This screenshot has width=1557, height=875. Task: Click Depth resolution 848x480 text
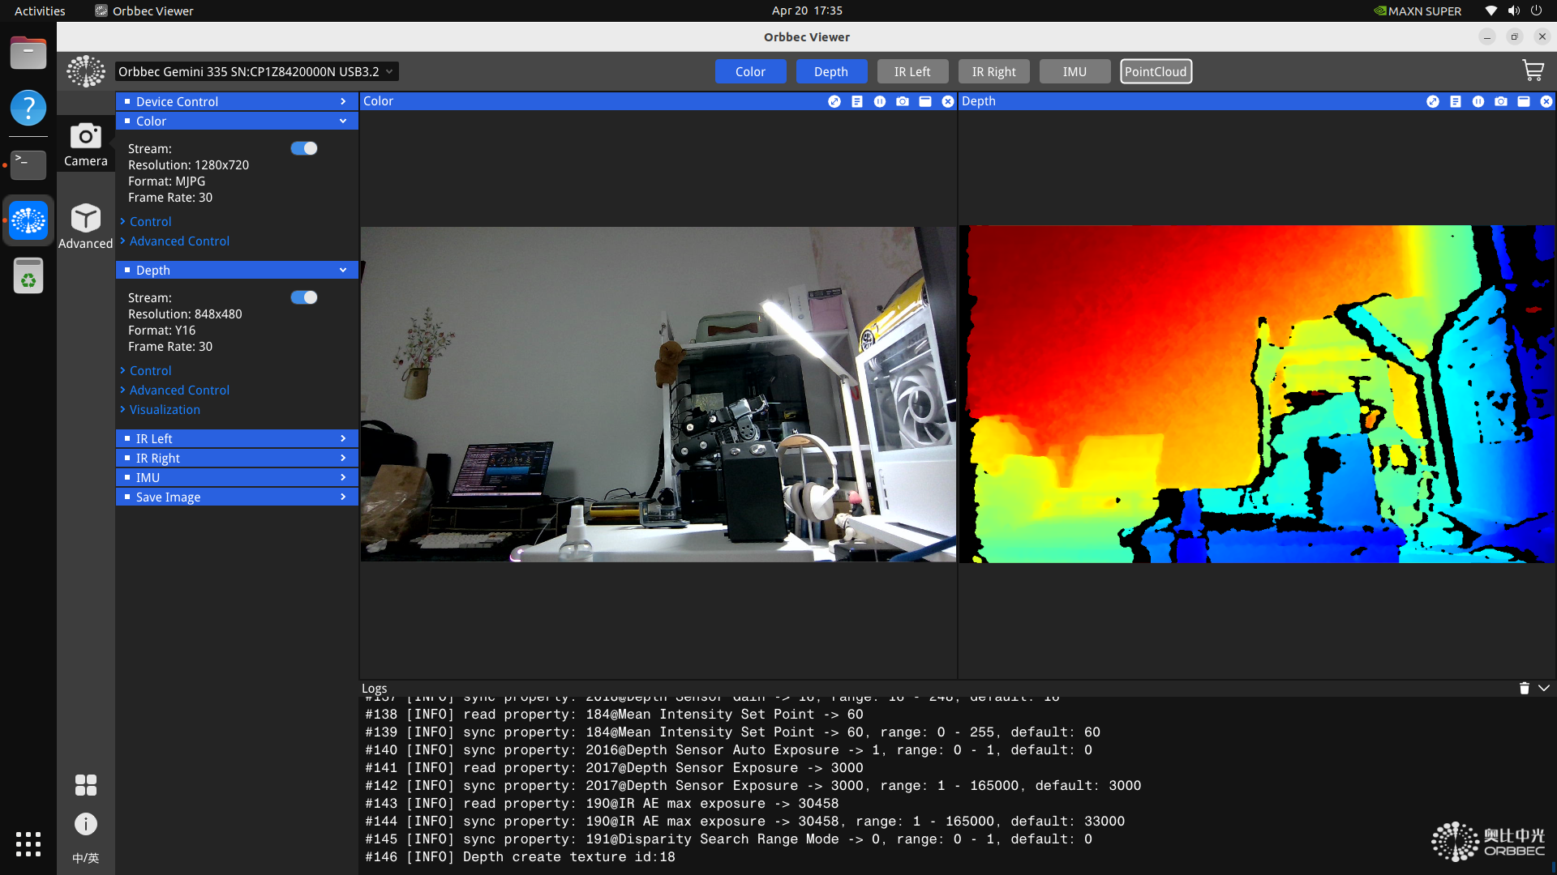point(185,314)
